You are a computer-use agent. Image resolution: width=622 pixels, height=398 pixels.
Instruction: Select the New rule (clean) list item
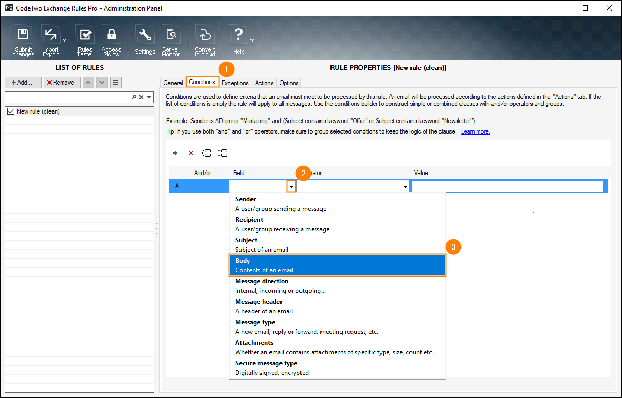(79, 111)
